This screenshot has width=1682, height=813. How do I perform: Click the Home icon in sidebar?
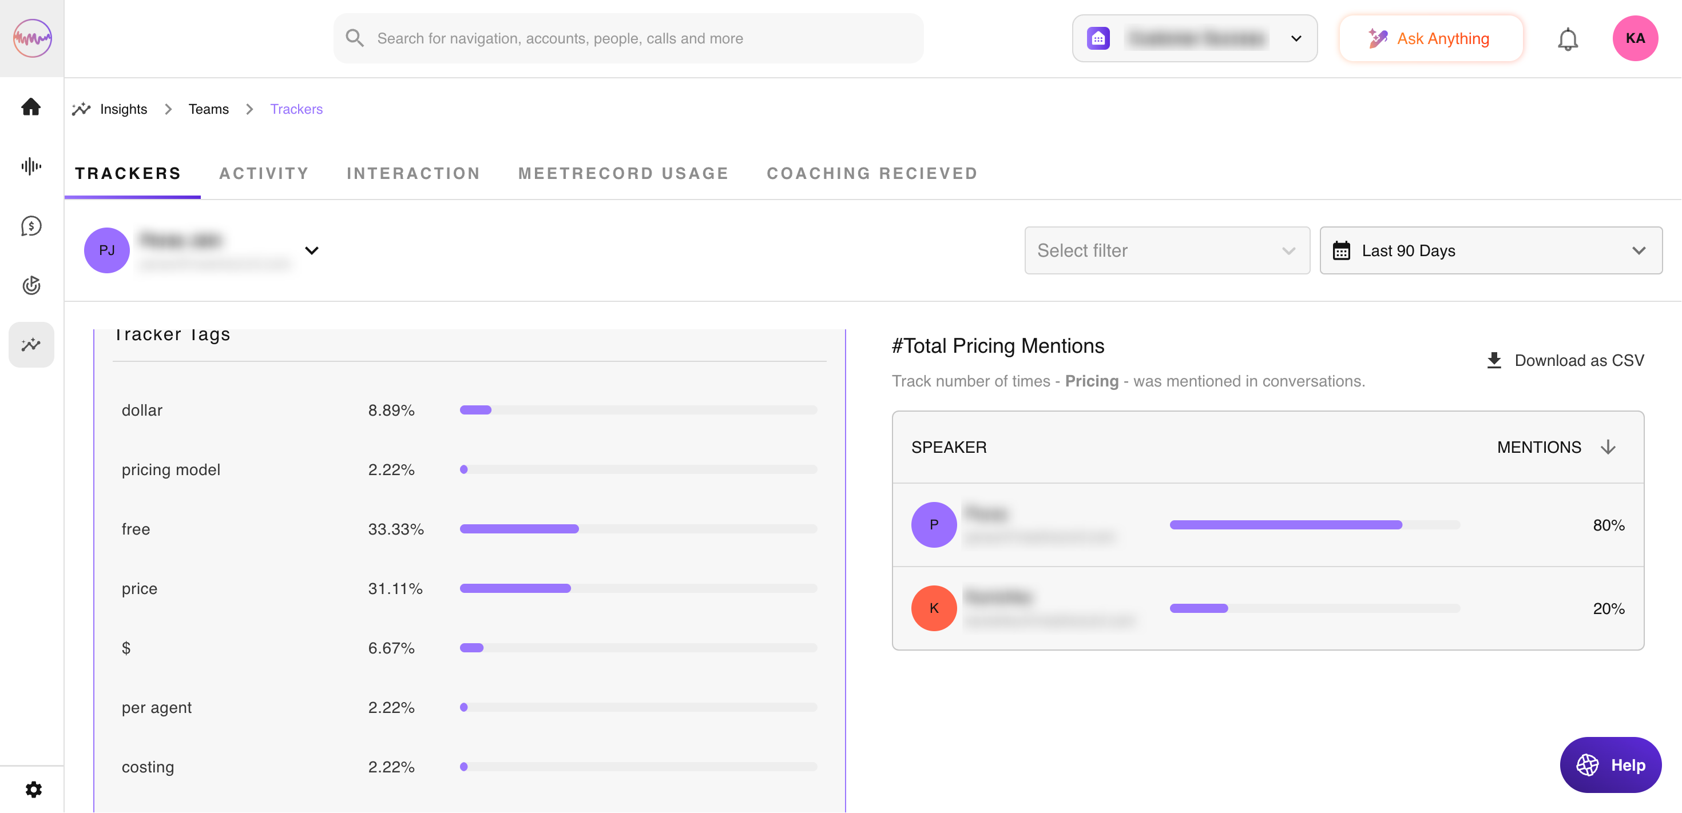[x=31, y=106]
